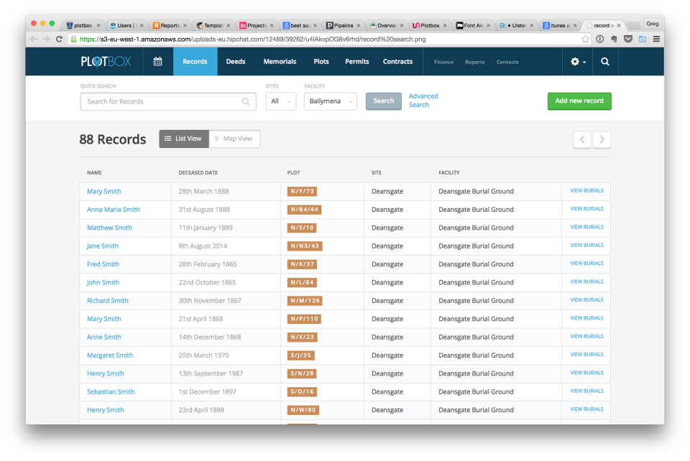690x461 pixels.
Task: Bookmark page with star icon
Action: click(x=585, y=39)
